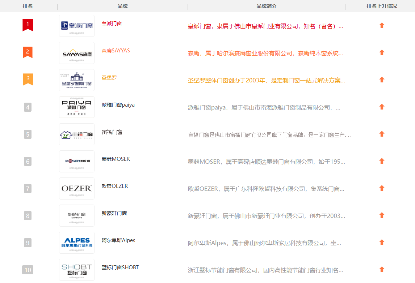Click the 品牌简介 column header

(x=267, y=6)
